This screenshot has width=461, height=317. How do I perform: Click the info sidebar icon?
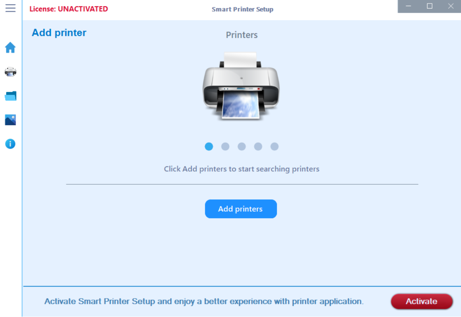click(10, 143)
